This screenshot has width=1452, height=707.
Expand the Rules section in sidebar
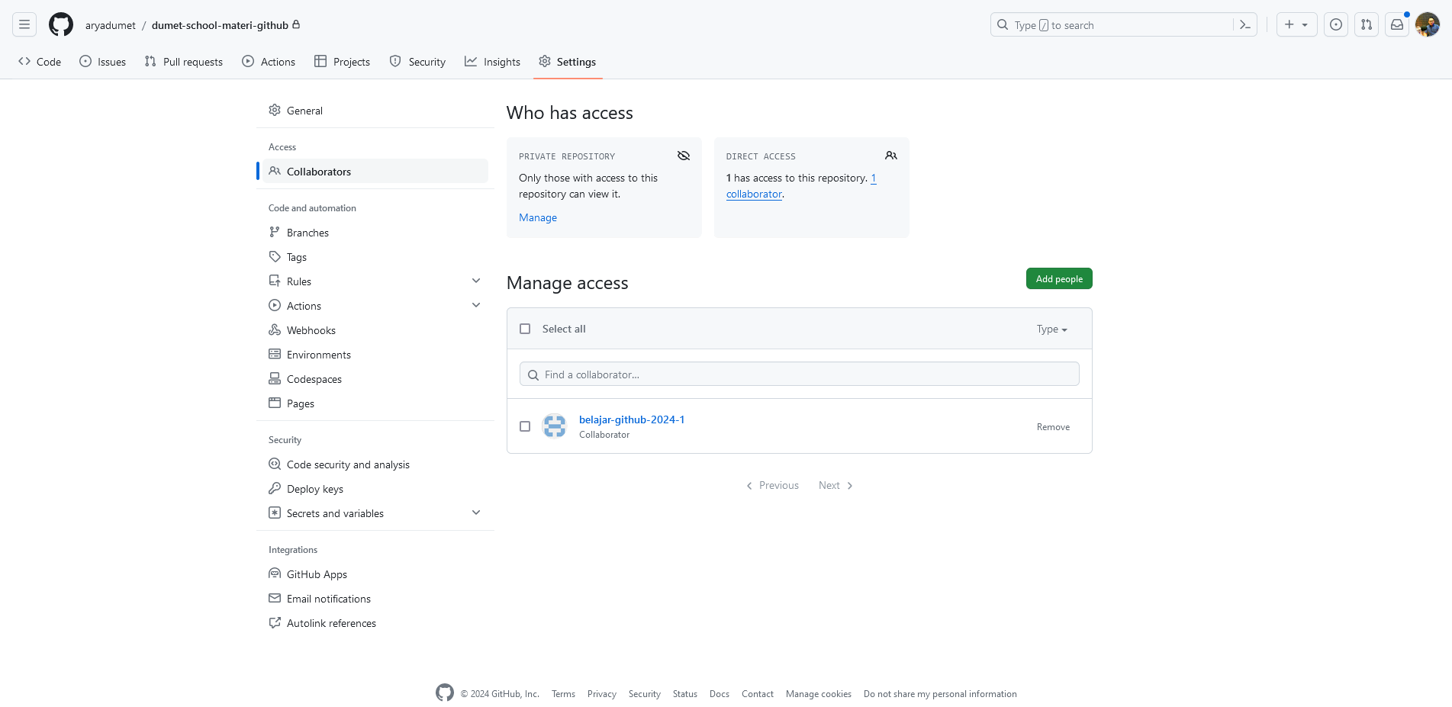(476, 281)
